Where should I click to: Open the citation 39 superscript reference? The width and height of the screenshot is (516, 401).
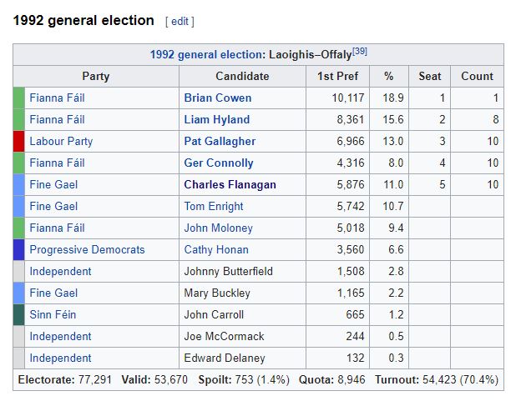(x=360, y=52)
